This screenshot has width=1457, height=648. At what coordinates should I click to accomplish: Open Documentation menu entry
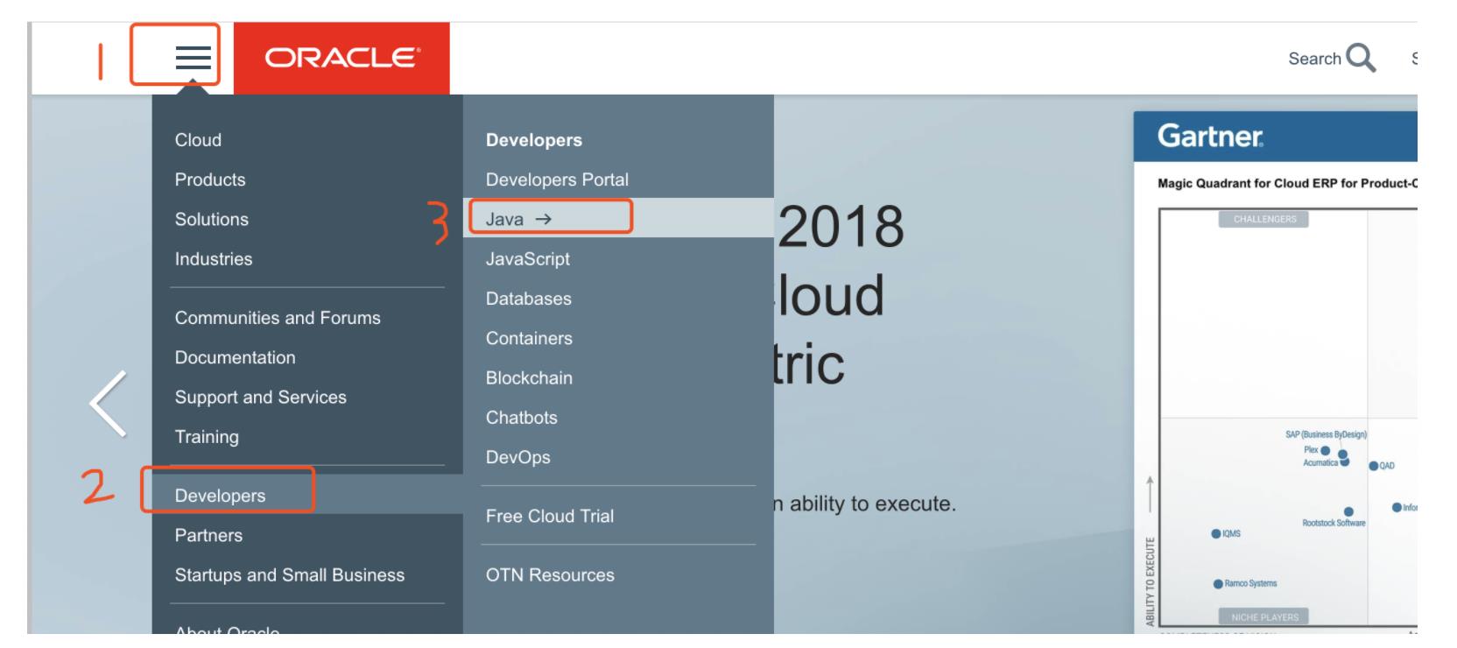coord(236,357)
